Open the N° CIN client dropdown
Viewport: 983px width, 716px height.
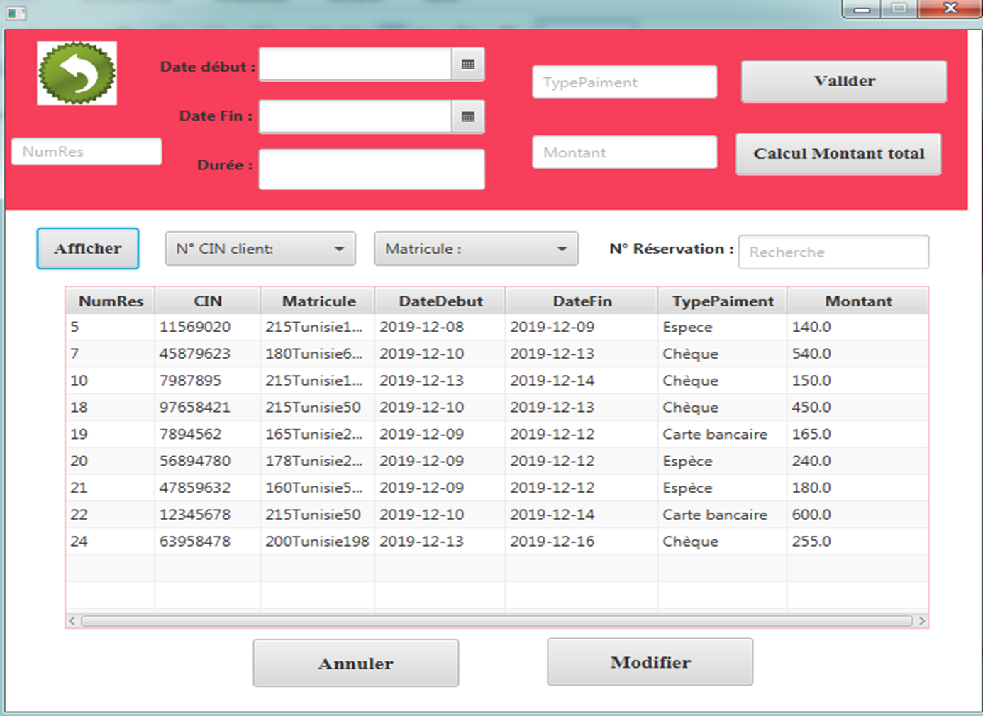260,248
